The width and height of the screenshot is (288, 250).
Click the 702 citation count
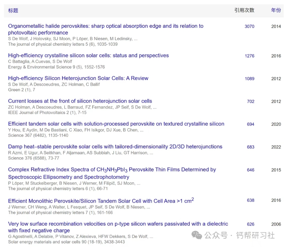click(251, 101)
